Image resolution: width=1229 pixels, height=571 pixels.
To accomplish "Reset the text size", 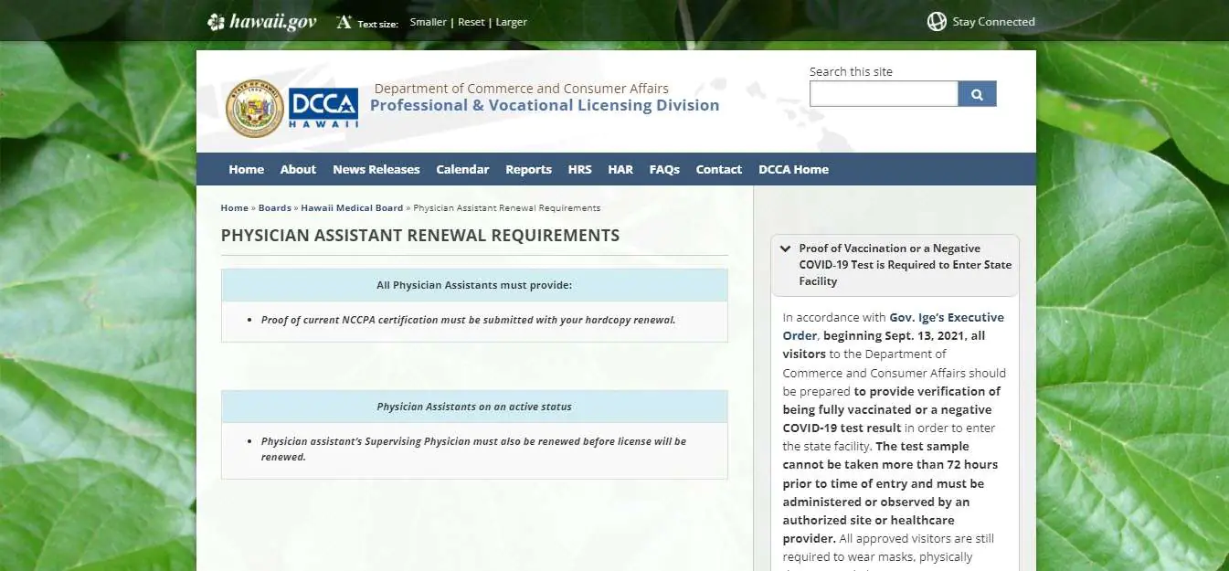I will pos(471,22).
